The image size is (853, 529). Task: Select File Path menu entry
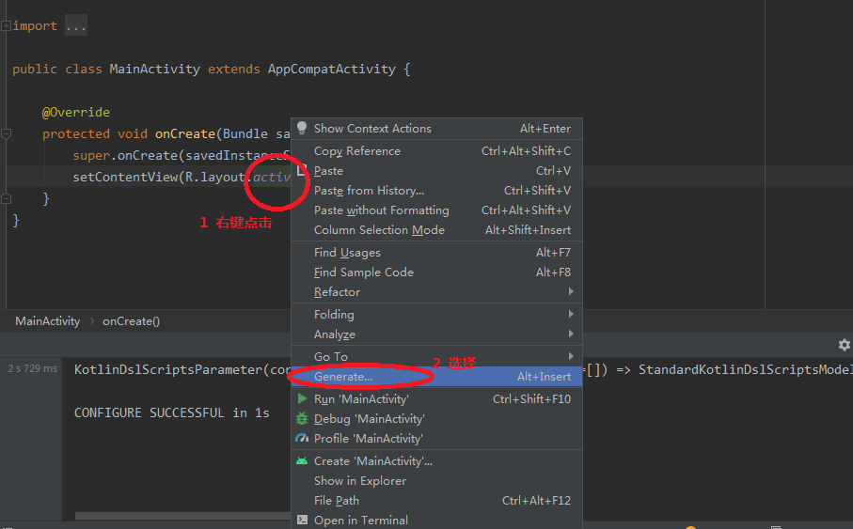(436, 500)
